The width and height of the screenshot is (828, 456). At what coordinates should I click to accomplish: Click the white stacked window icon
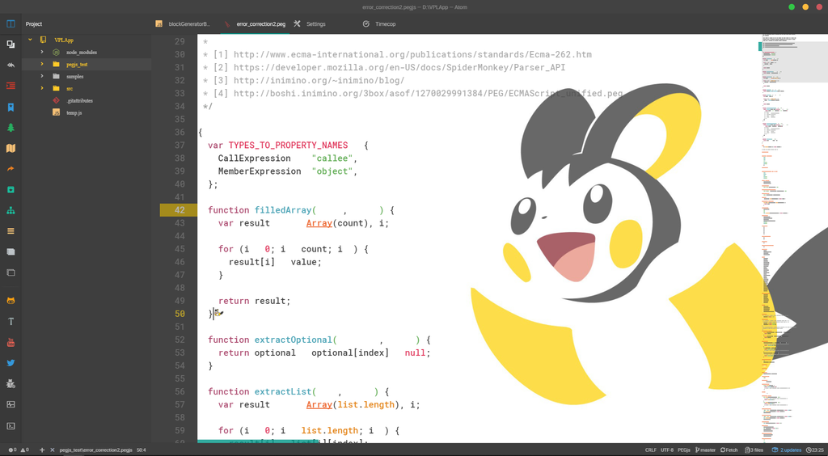pos(11,251)
